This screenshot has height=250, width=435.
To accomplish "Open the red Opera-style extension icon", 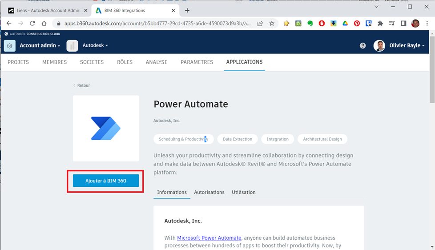I will (322, 24).
